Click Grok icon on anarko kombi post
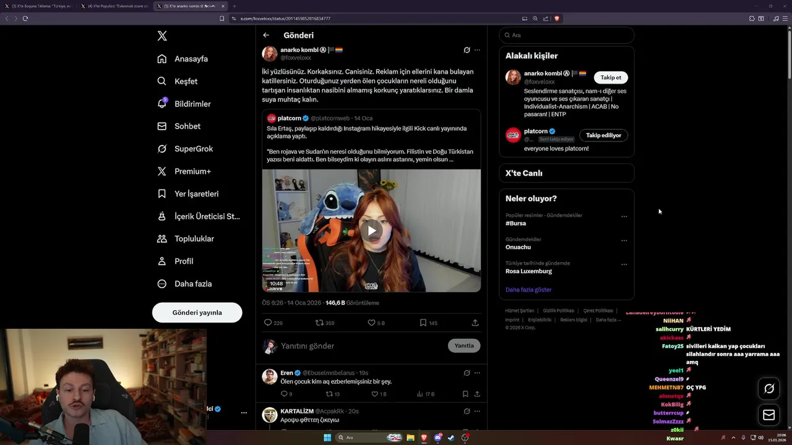 point(467,50)
